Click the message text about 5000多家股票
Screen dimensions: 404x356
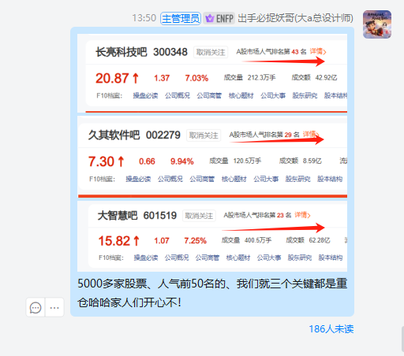212,293
